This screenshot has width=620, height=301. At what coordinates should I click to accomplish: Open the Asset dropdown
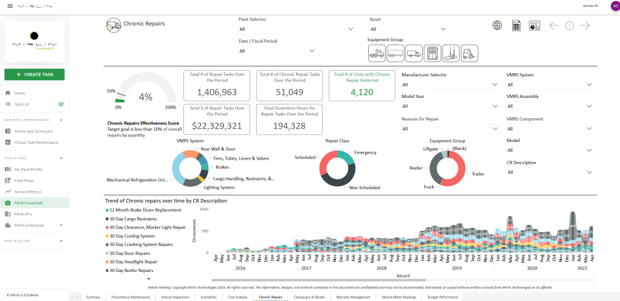(408, 29)
